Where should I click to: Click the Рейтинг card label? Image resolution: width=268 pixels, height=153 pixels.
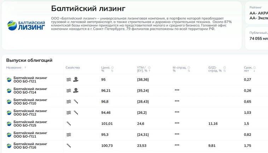(256, 7)
